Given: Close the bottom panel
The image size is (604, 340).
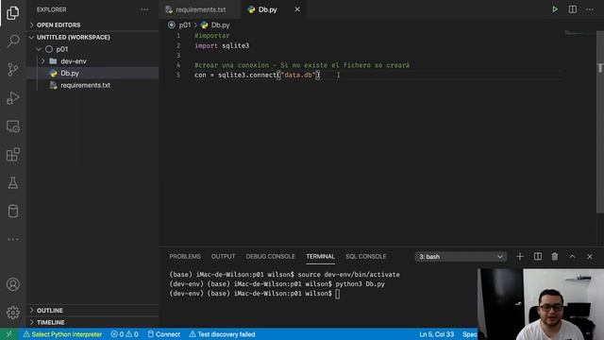Looking at the screenshot, I should tap(589, 256).
